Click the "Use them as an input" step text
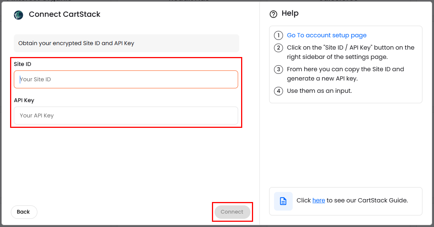Viewport: 434px width, 227px height. [x=319, y=91]
